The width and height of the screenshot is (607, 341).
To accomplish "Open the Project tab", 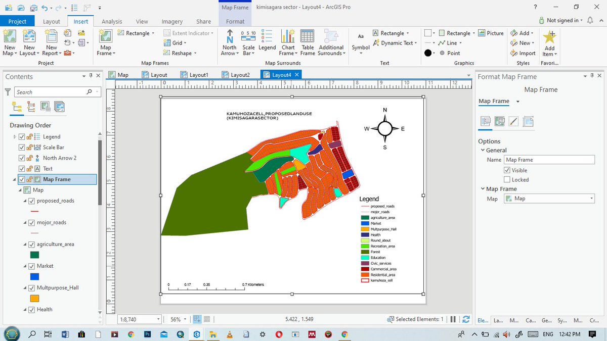I will [17, 21].
